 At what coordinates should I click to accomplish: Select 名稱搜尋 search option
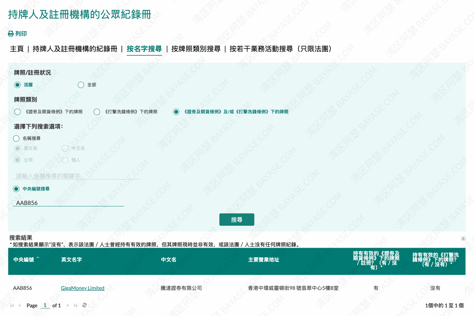tap(16, 138)
